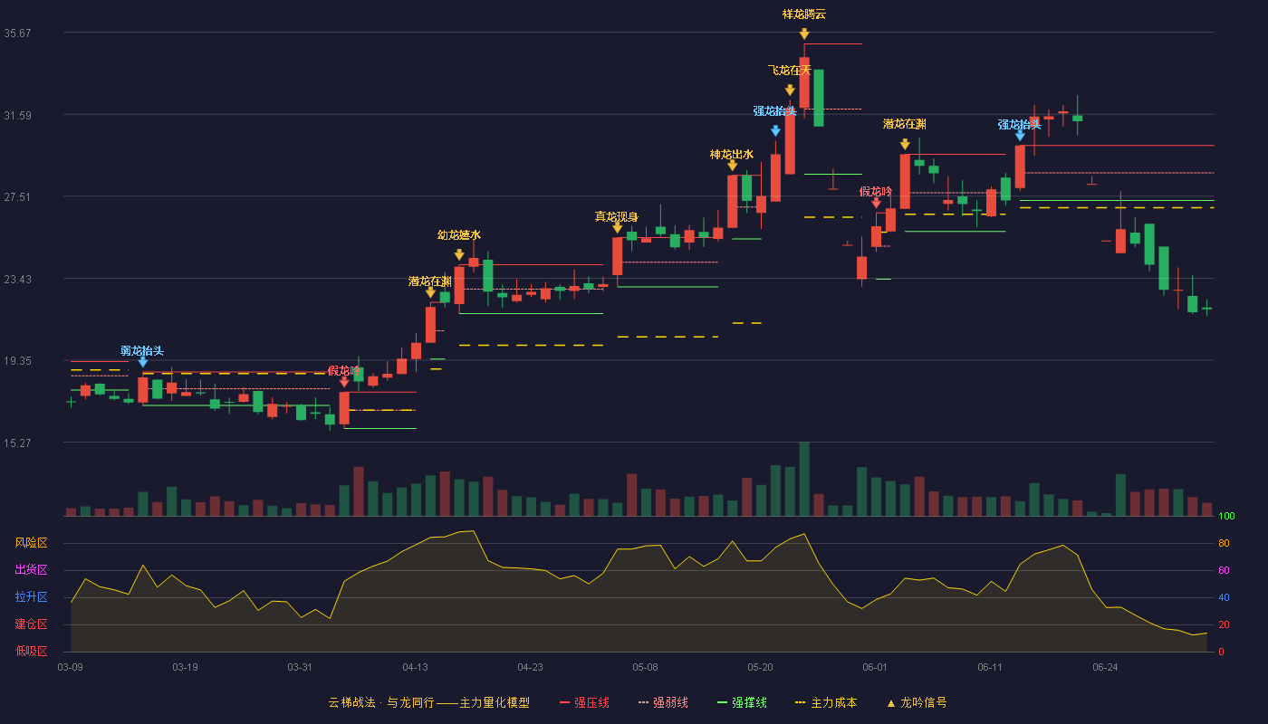The image size is (1268, 724).
Task: Click the red candle below 真龙现身 arrow
Action: (x=617, y=256)
